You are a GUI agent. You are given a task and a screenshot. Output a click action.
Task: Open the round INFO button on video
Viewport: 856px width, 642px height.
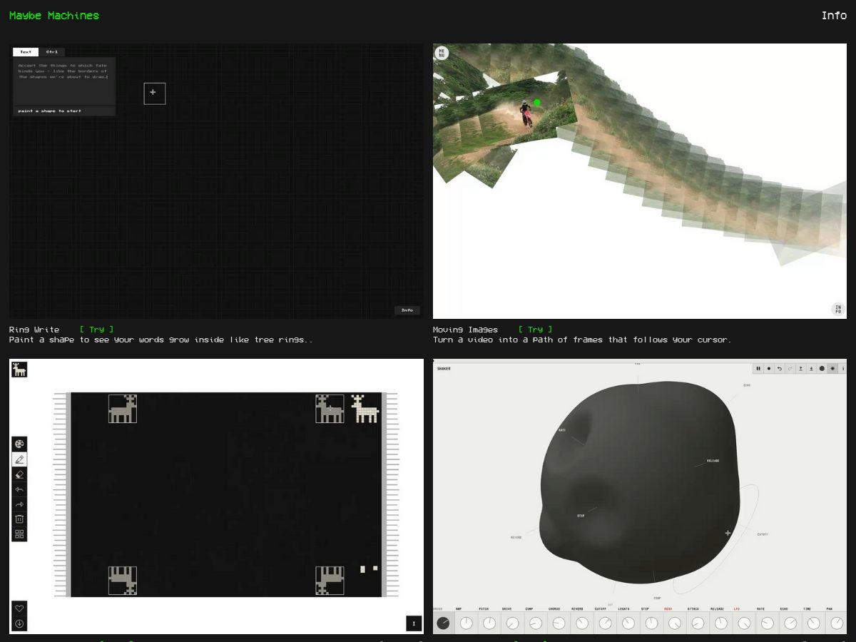point(839,310)
